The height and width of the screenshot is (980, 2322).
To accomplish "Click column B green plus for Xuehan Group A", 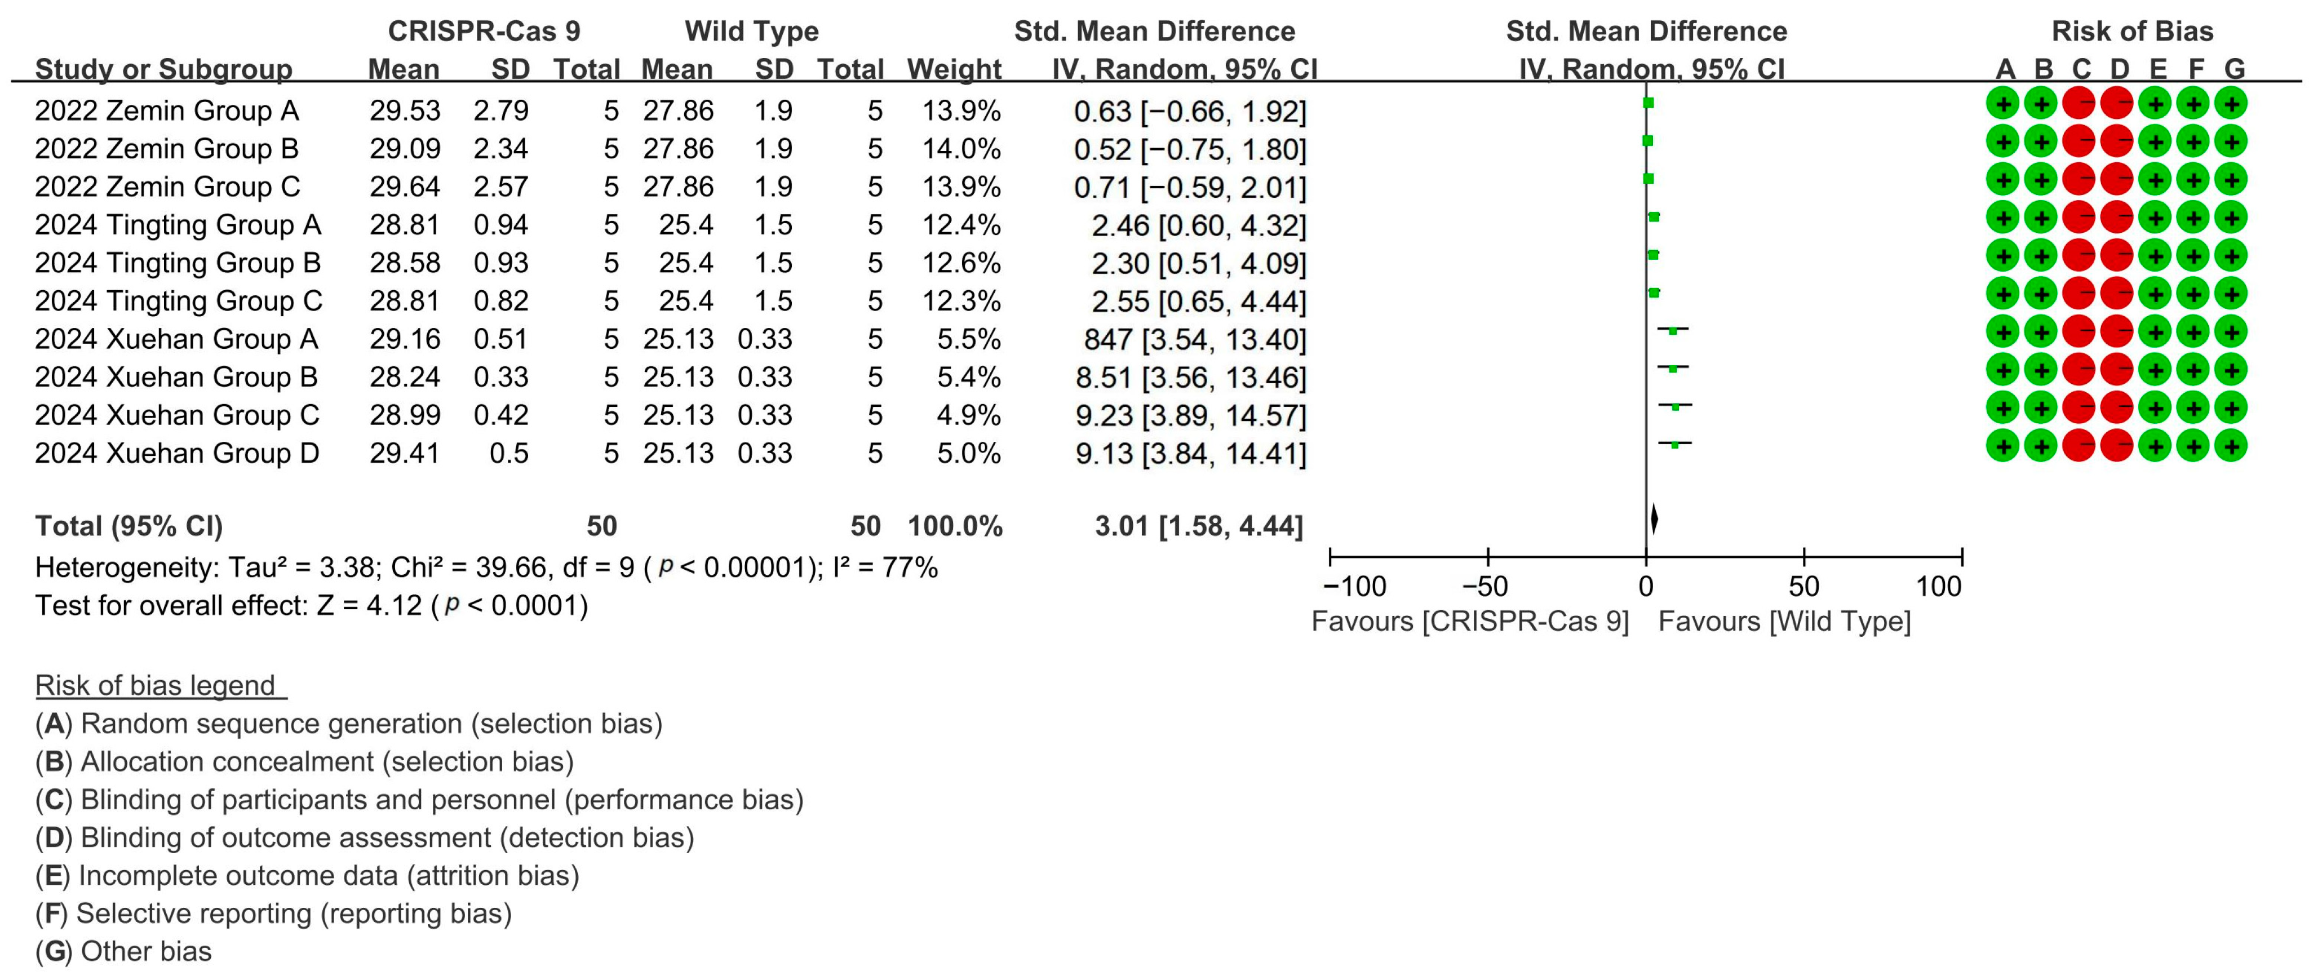I will [2041, 332].
